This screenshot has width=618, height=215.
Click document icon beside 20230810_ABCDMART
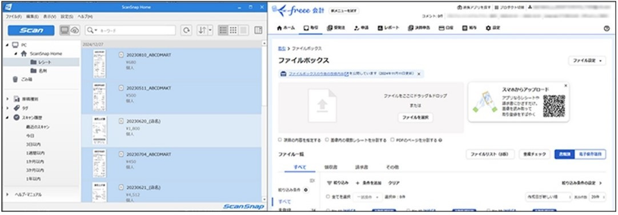click(121, 55)
